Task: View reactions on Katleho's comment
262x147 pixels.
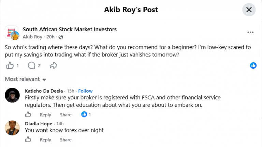Action: 86,114
